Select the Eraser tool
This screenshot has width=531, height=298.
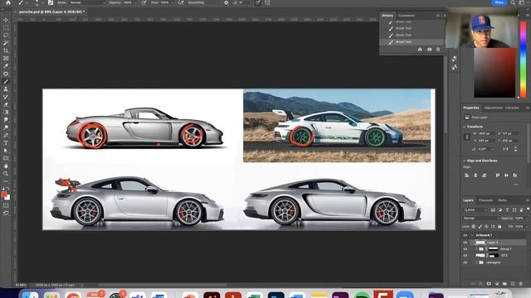(6, 104)
